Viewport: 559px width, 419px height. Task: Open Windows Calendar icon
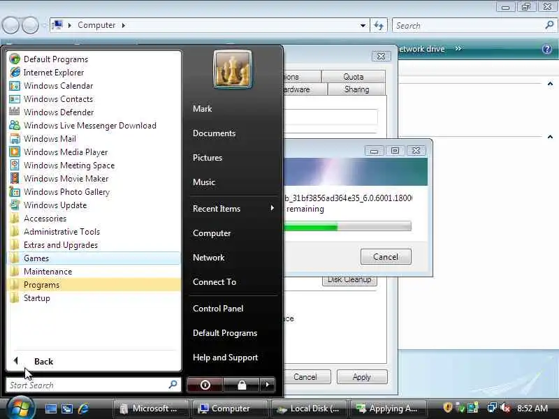(15, 86)
